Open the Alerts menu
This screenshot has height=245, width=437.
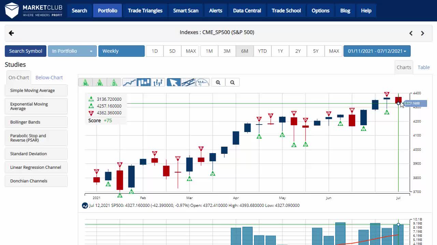(x=216, y=11)
